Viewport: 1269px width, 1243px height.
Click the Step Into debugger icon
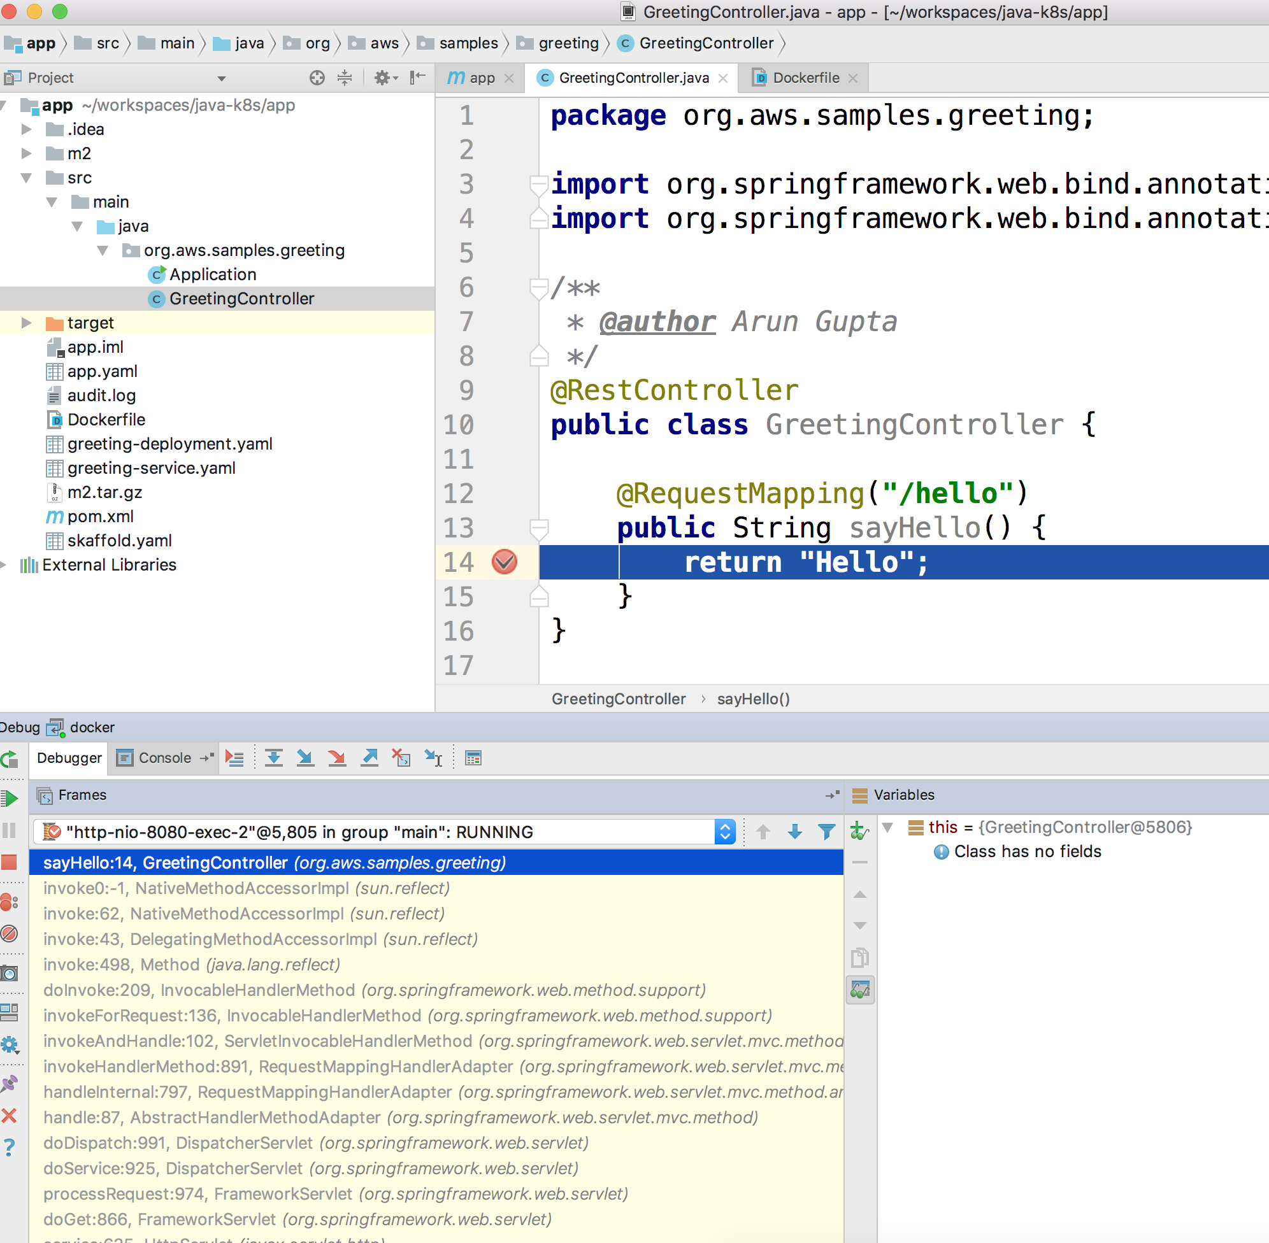click(305, 758)
